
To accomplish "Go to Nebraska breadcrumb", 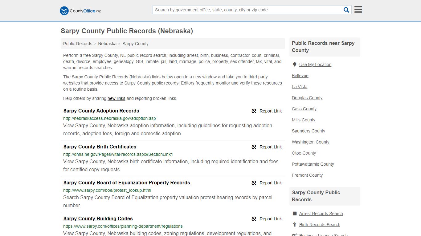I will click(107, 44).
